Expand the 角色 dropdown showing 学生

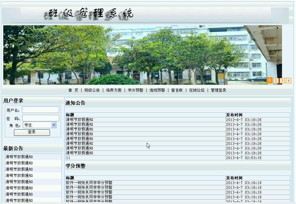(40, 125)
